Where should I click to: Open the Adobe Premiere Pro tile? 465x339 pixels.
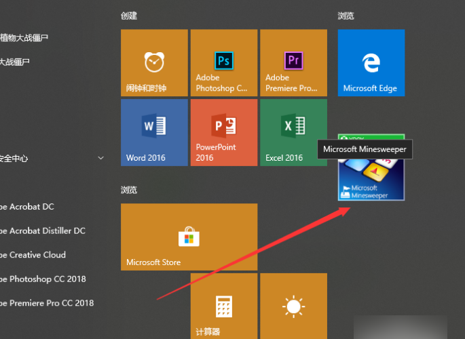click(293, 62)
